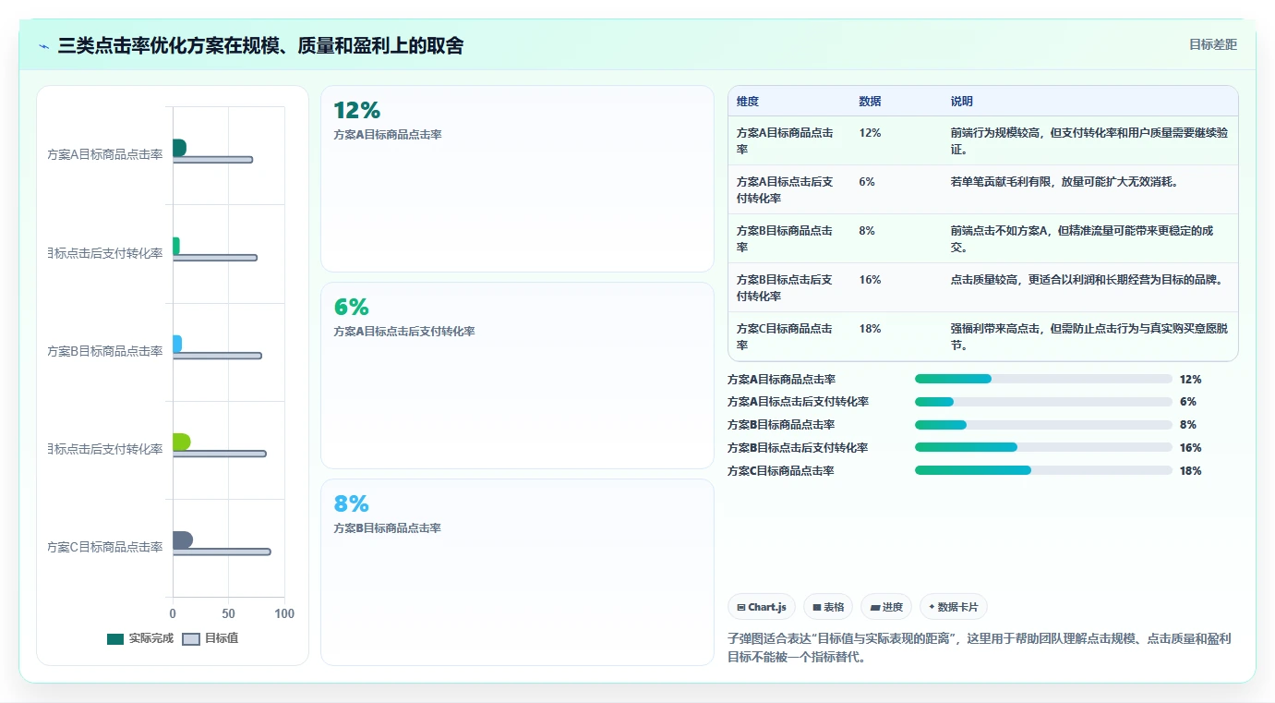
Task: Click the 18% value at the end of the progress list
Action: coord(1190,471)
